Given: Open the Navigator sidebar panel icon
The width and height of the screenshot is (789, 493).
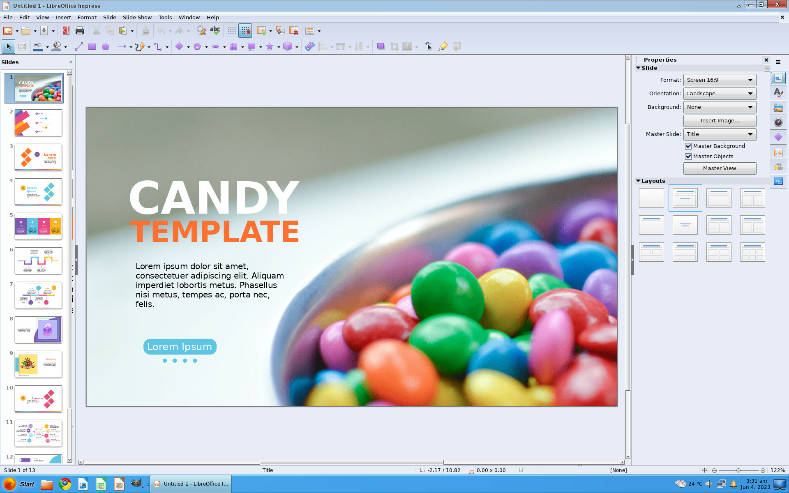Looking at the screenshot, I should [x=778, y=122].
